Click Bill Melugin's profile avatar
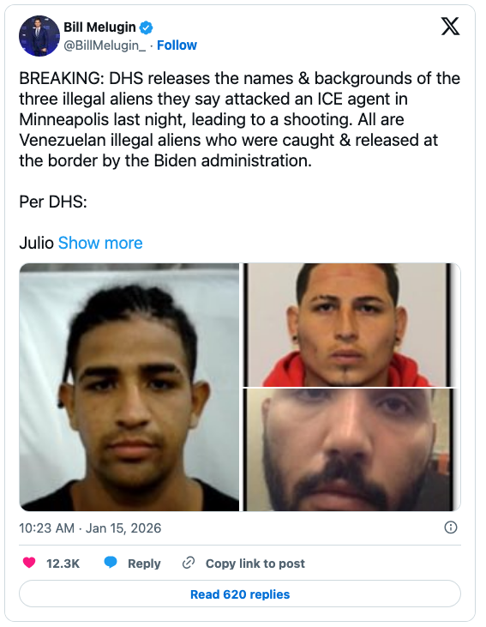The width and height of the screenshot is (486, 627). [x=39, y=36]
